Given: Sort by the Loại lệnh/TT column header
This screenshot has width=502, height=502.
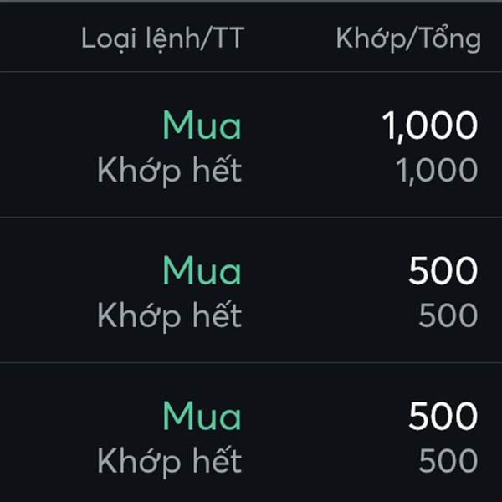Looking at the screenshot, I should coord(163,39).
